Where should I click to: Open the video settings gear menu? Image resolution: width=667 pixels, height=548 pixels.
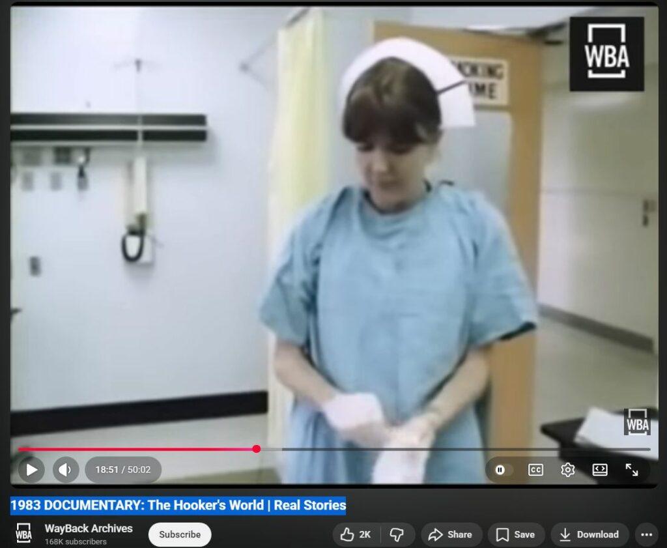click(x=567, y=470)
